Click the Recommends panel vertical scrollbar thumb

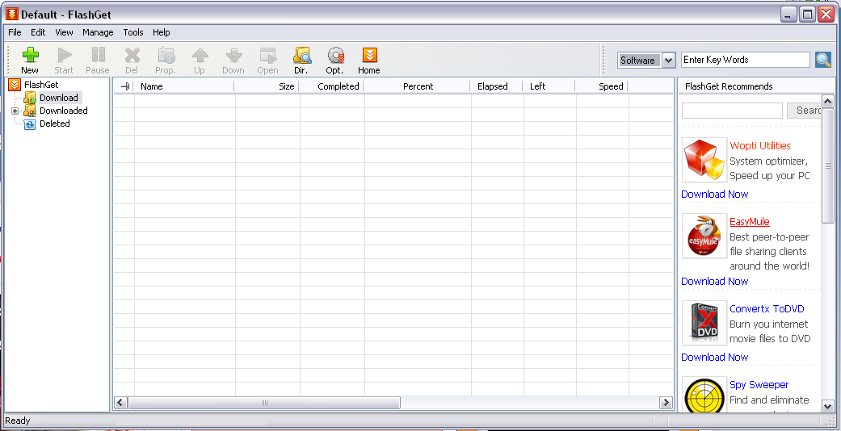(827, 165)
